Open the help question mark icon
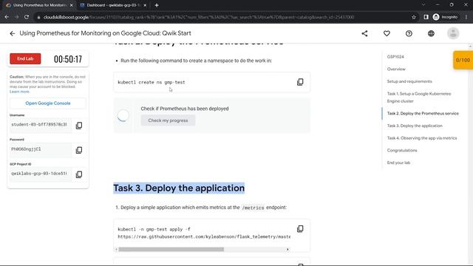 pos(409,33)
